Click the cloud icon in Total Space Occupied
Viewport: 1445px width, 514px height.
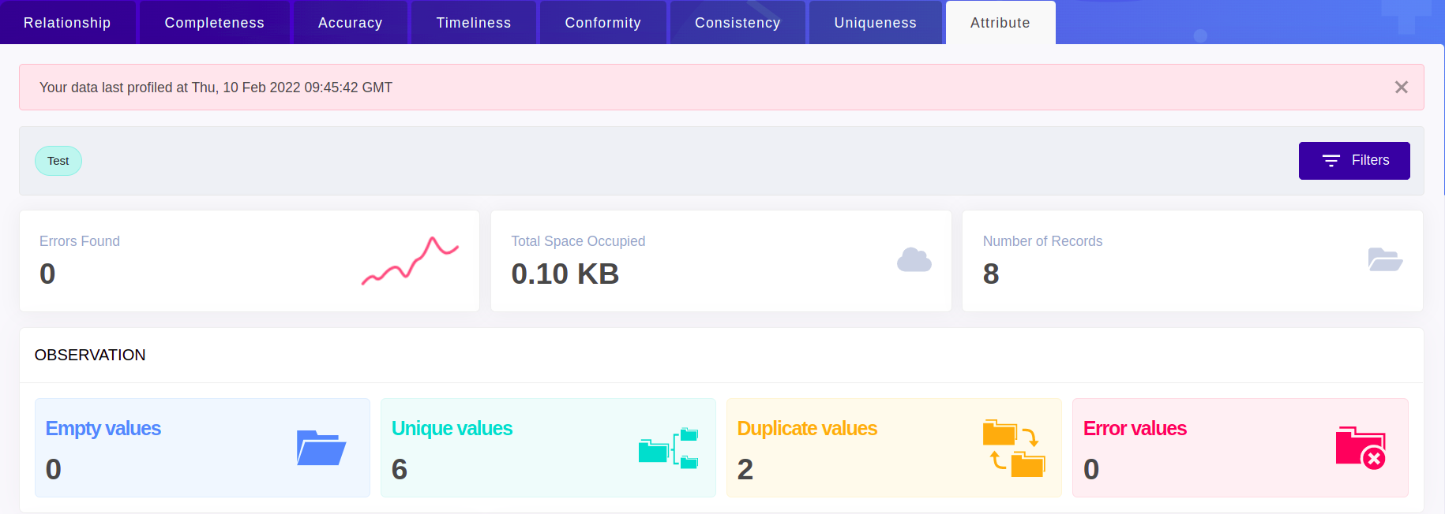pyautogui.click(x=914, y=260)
